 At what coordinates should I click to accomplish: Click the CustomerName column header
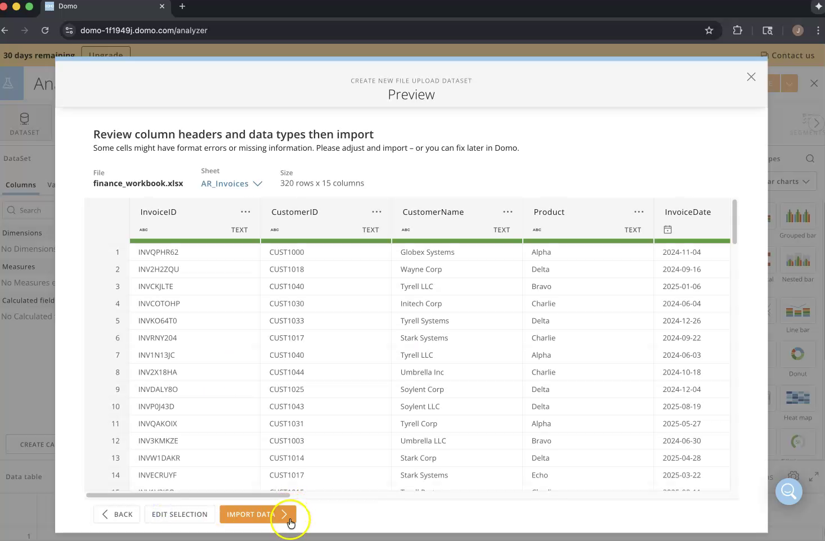click(433, 212)
